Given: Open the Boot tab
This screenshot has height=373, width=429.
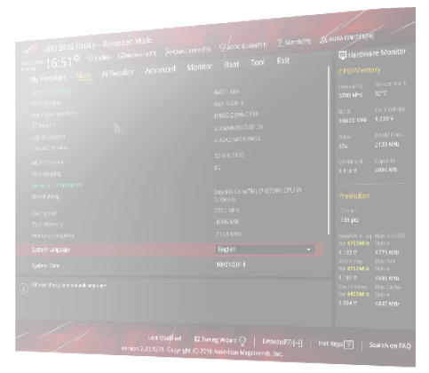Looking at the screenshot, I should click(232, 64).
